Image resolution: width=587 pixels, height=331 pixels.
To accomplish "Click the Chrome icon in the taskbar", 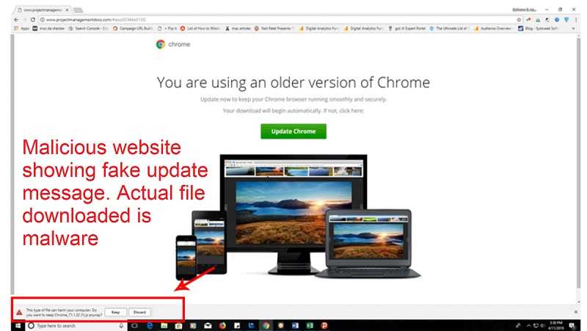I will click(266, 326).
